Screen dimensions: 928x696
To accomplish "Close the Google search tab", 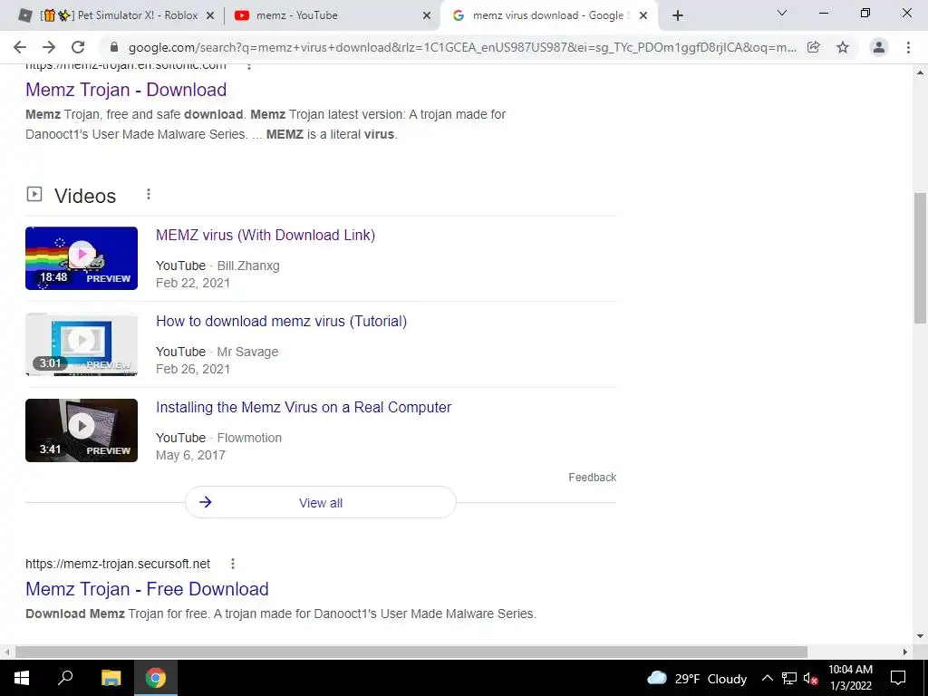I will 643,16.
